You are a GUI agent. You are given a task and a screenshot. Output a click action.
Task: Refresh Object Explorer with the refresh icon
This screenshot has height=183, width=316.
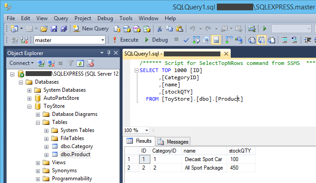(80, 64)
